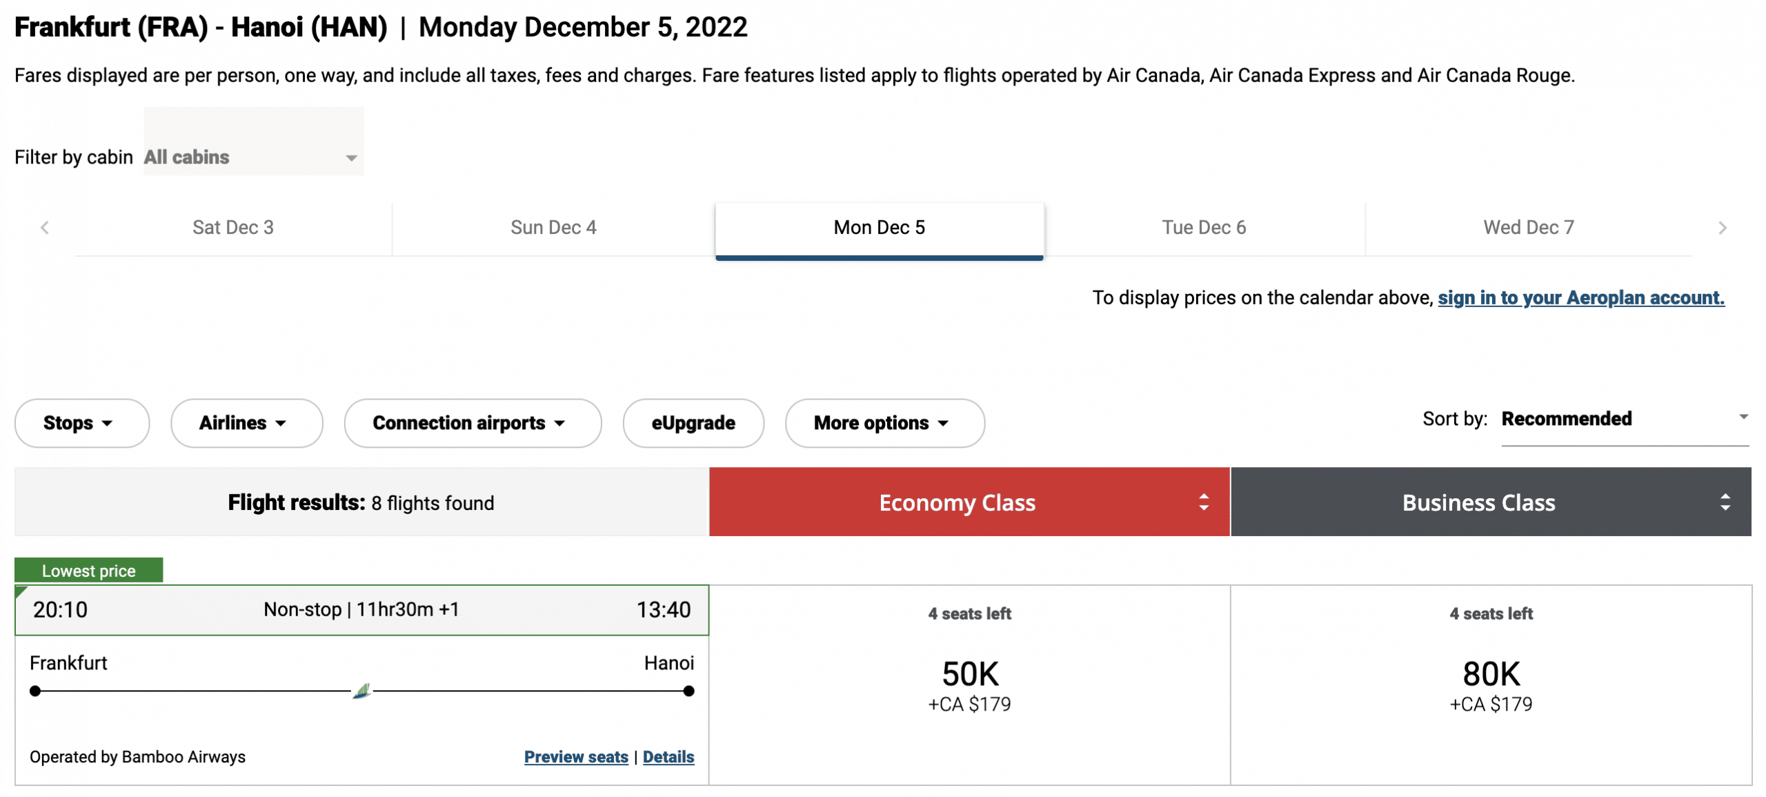Screen dimensions: 1766x797
Task: Click sign in to your Aeroplan account
Action: 1580,298
